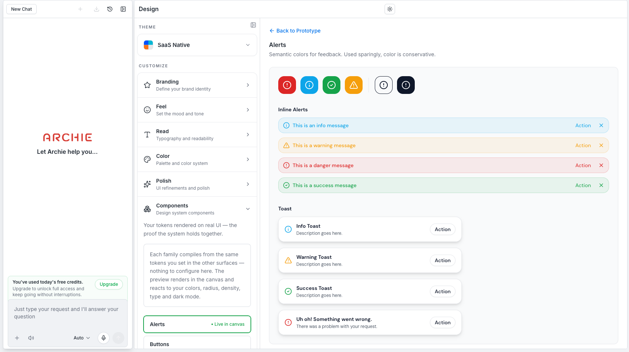629x352 pixels.
Task: Click the white outlined alert icon tile
Action: (x=384, y=85)
